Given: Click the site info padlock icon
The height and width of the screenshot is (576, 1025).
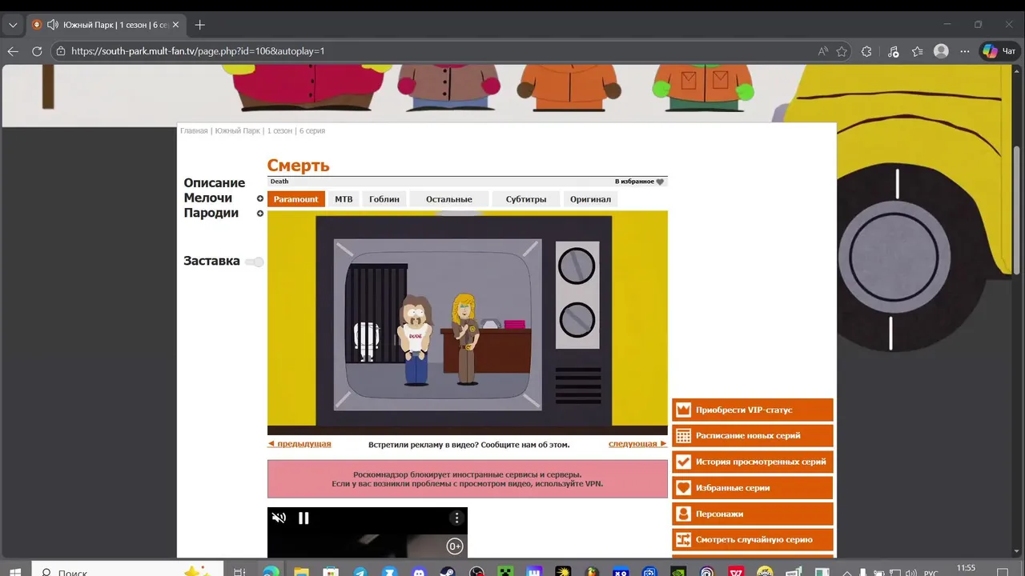Looking at the screenshot, I should click(61, 50).
